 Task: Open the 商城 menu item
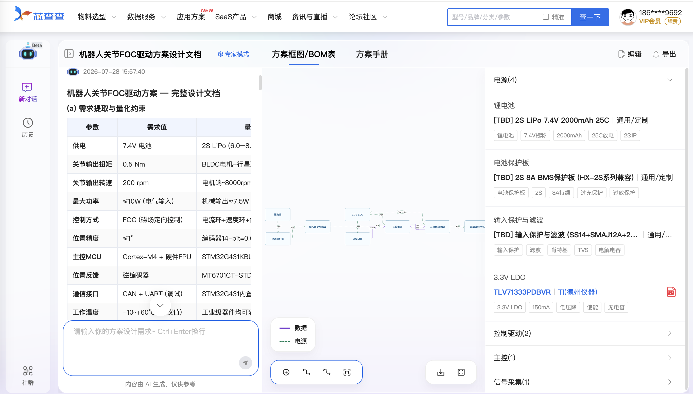click(x=274, y=17)
